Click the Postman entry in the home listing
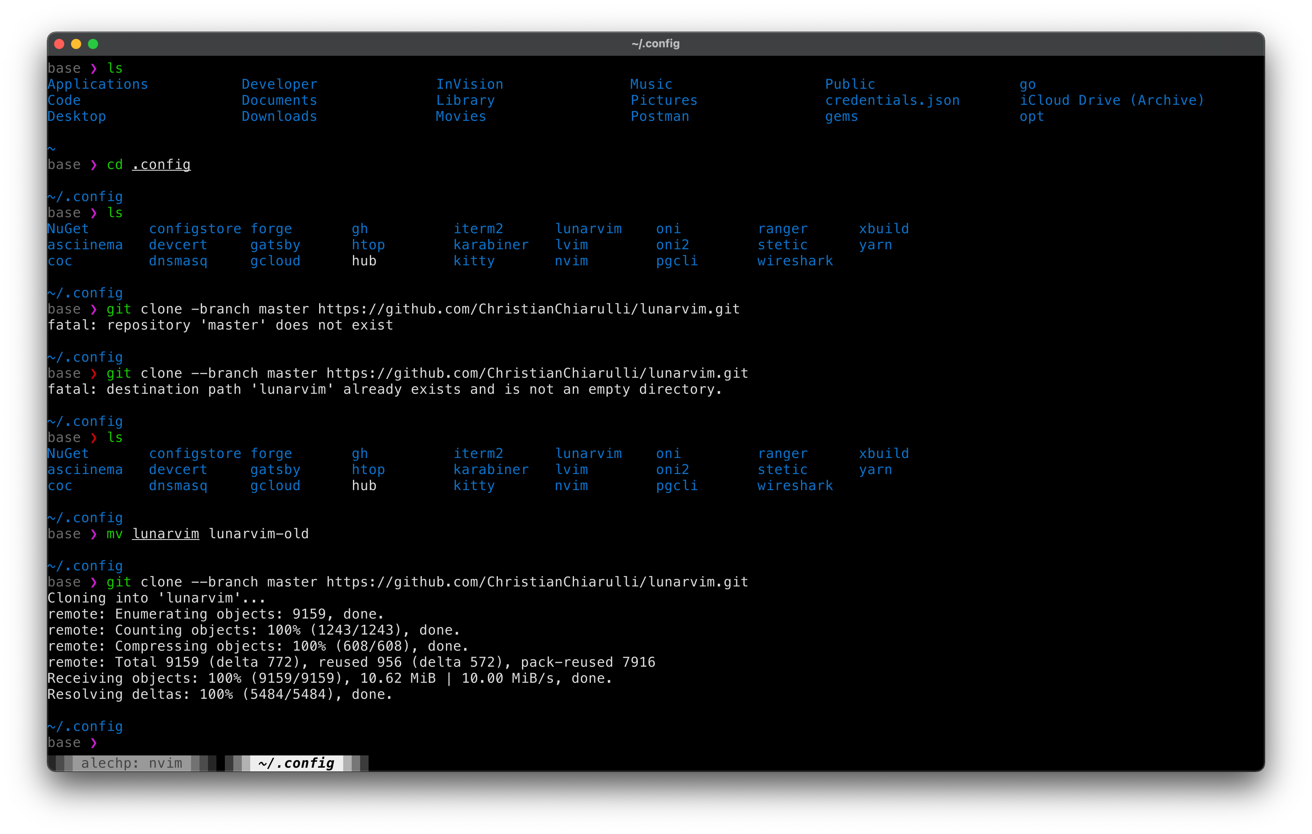This screenshot has width=1312, height=834. tap(660, 117)
